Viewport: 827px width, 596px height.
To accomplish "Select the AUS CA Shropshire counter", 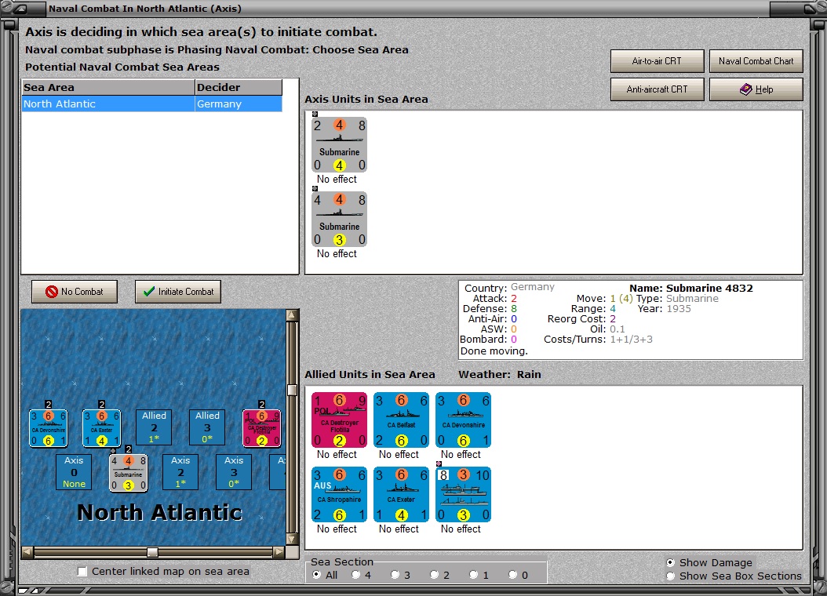I will click(339, 494).
